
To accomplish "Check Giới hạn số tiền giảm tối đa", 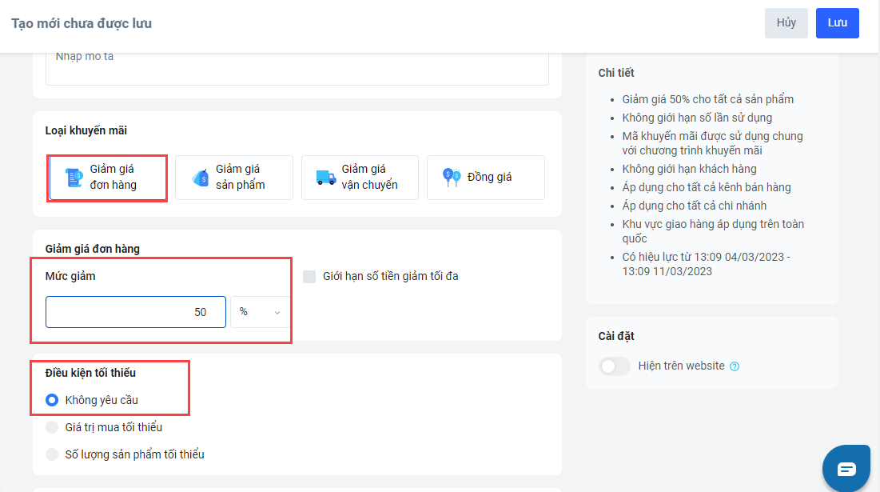I will pos(309,277).
